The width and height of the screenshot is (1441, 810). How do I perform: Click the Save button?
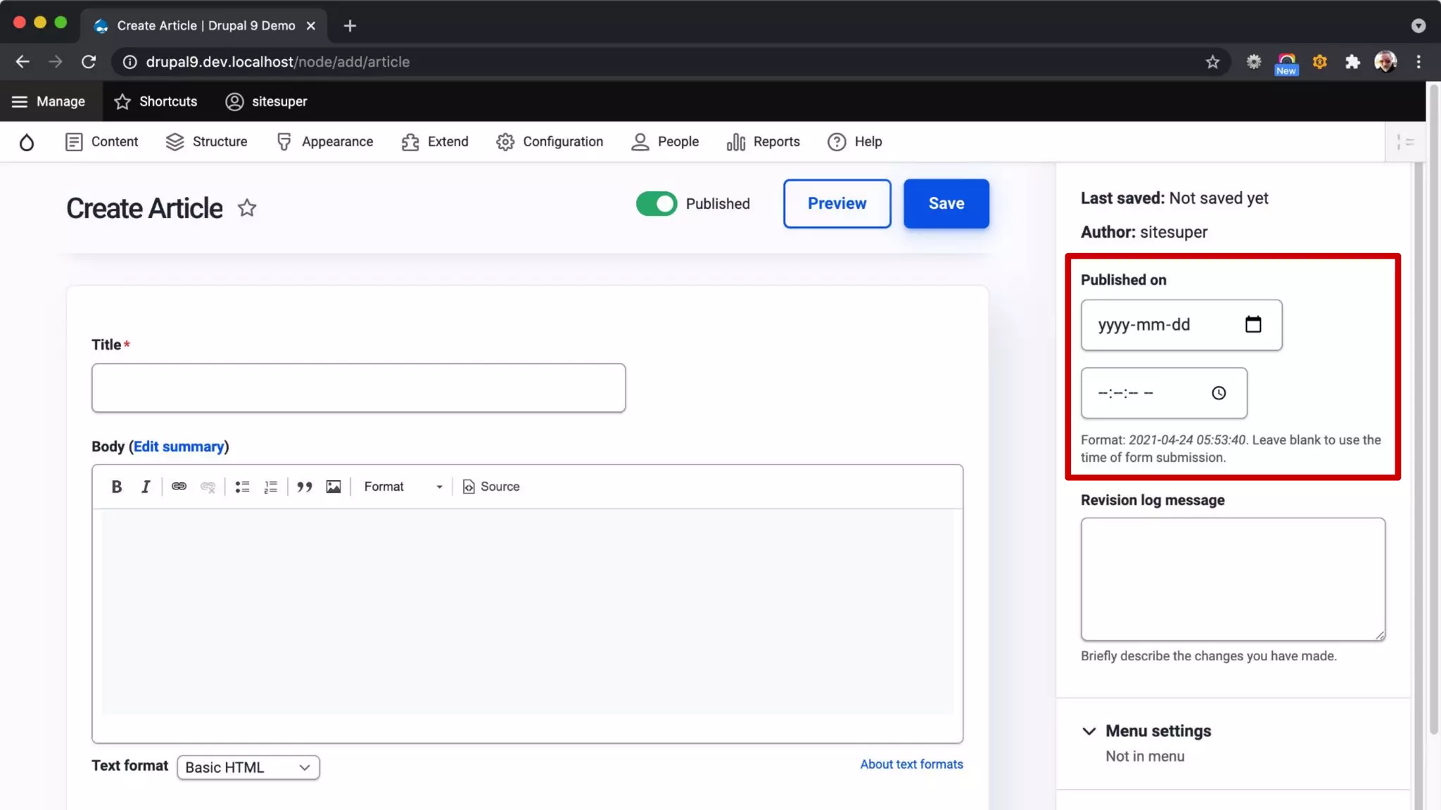(x=946, y=203)
